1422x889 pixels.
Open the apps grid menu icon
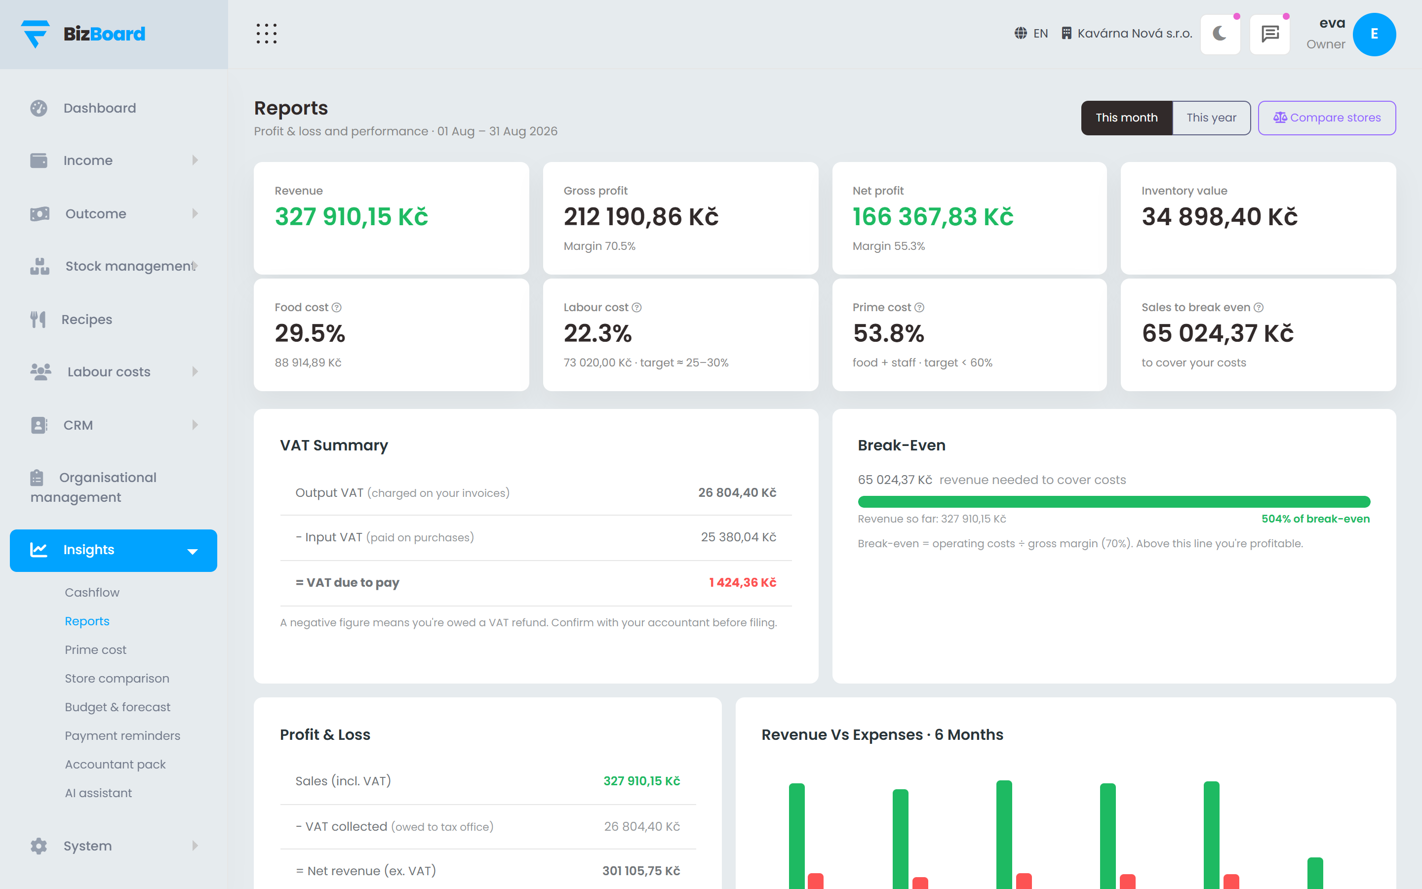point(266,34)
